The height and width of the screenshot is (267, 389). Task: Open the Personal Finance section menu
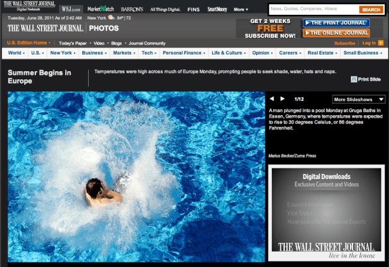(x=183, y=53)
